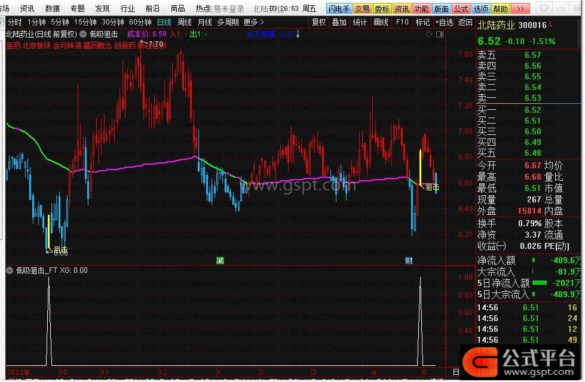Toggle the side panel layout icon

click(440, 34)
